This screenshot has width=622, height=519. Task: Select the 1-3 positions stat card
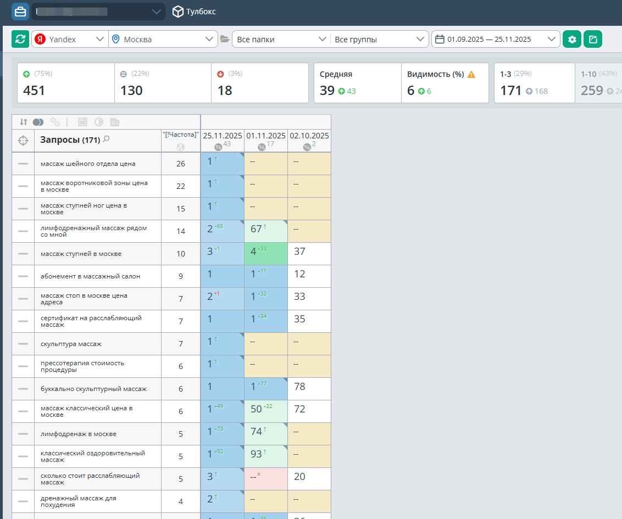coord(534,83)
